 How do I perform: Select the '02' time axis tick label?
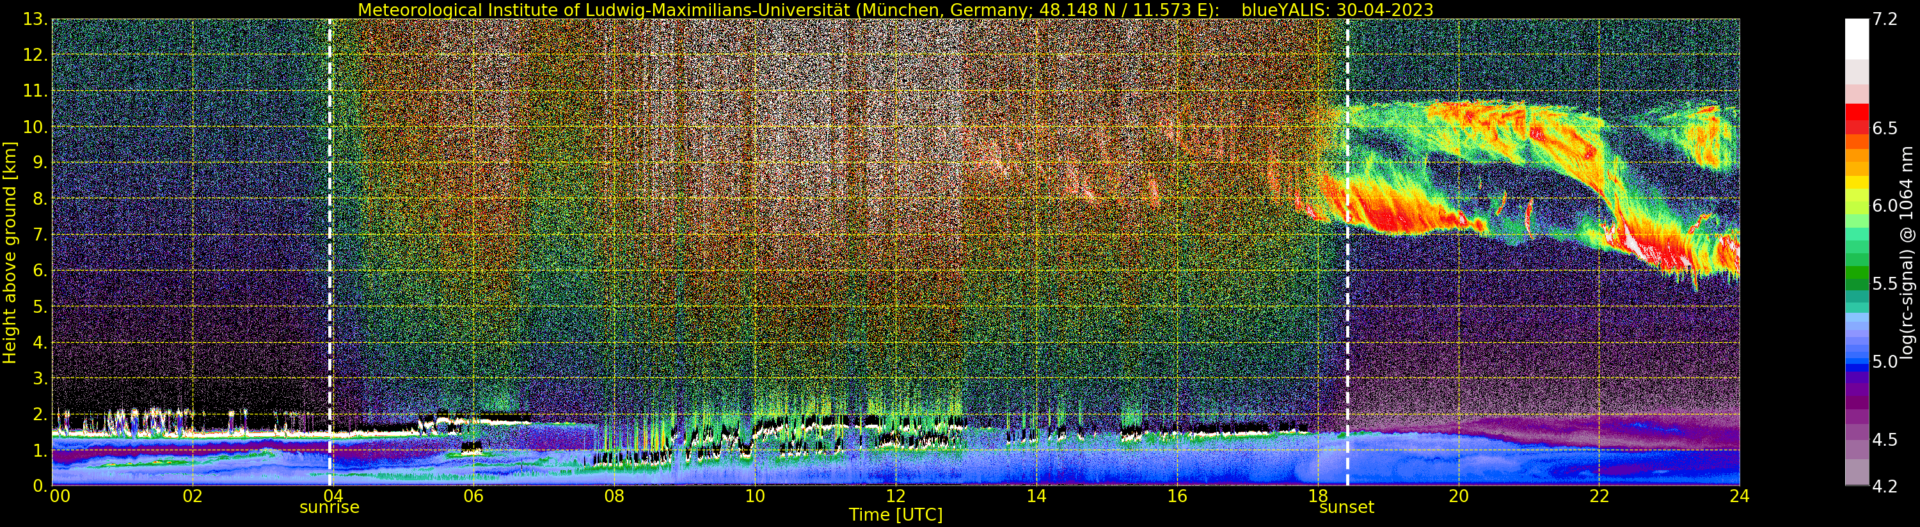click(x=193, y=496)
